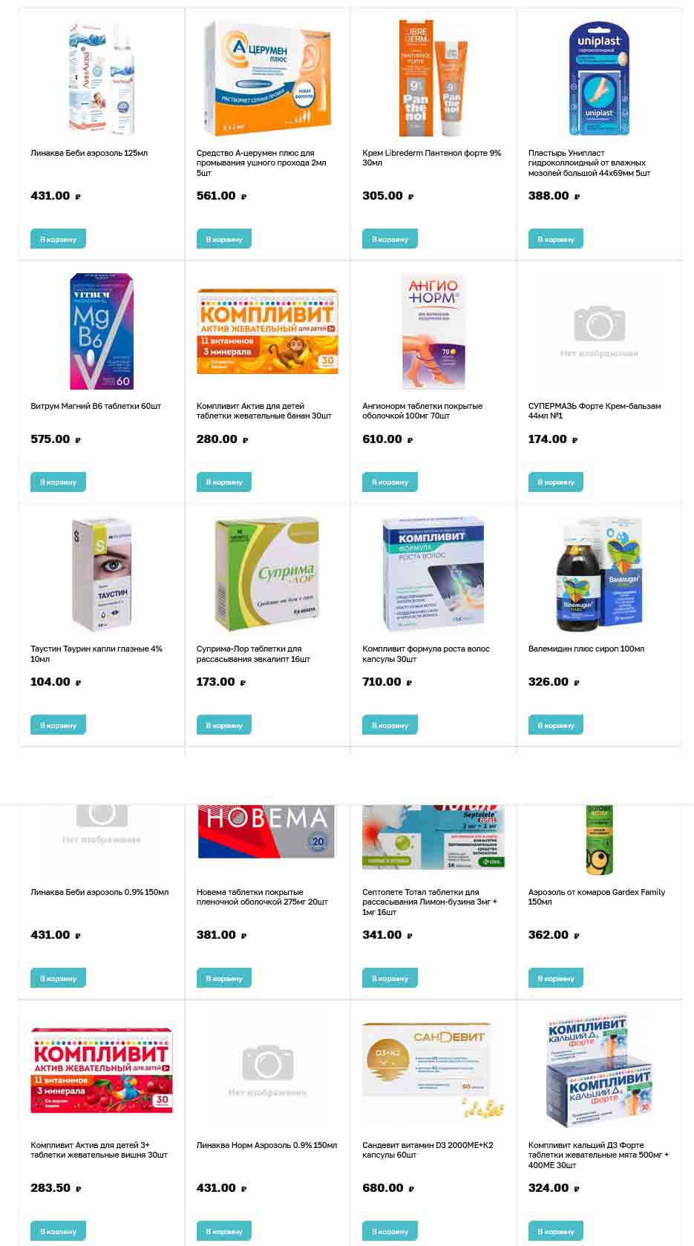
Task: Open А-церумен плюс product image
Action: coord(267,79)
